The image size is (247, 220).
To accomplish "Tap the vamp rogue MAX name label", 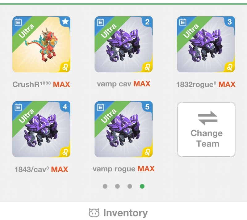I will pyautogui.click(x=124, y=169).
